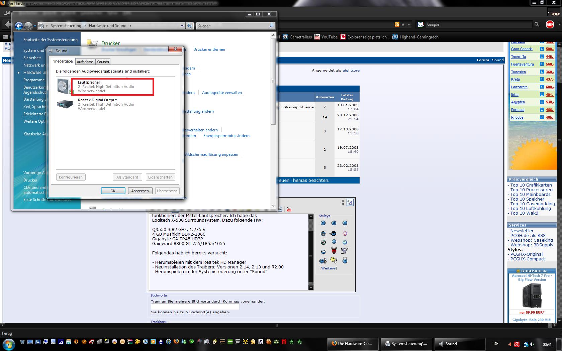Focus the Suchen field in Systemsteuerung
Viewport: 562px width, 351px height.
tap(232, 26)
